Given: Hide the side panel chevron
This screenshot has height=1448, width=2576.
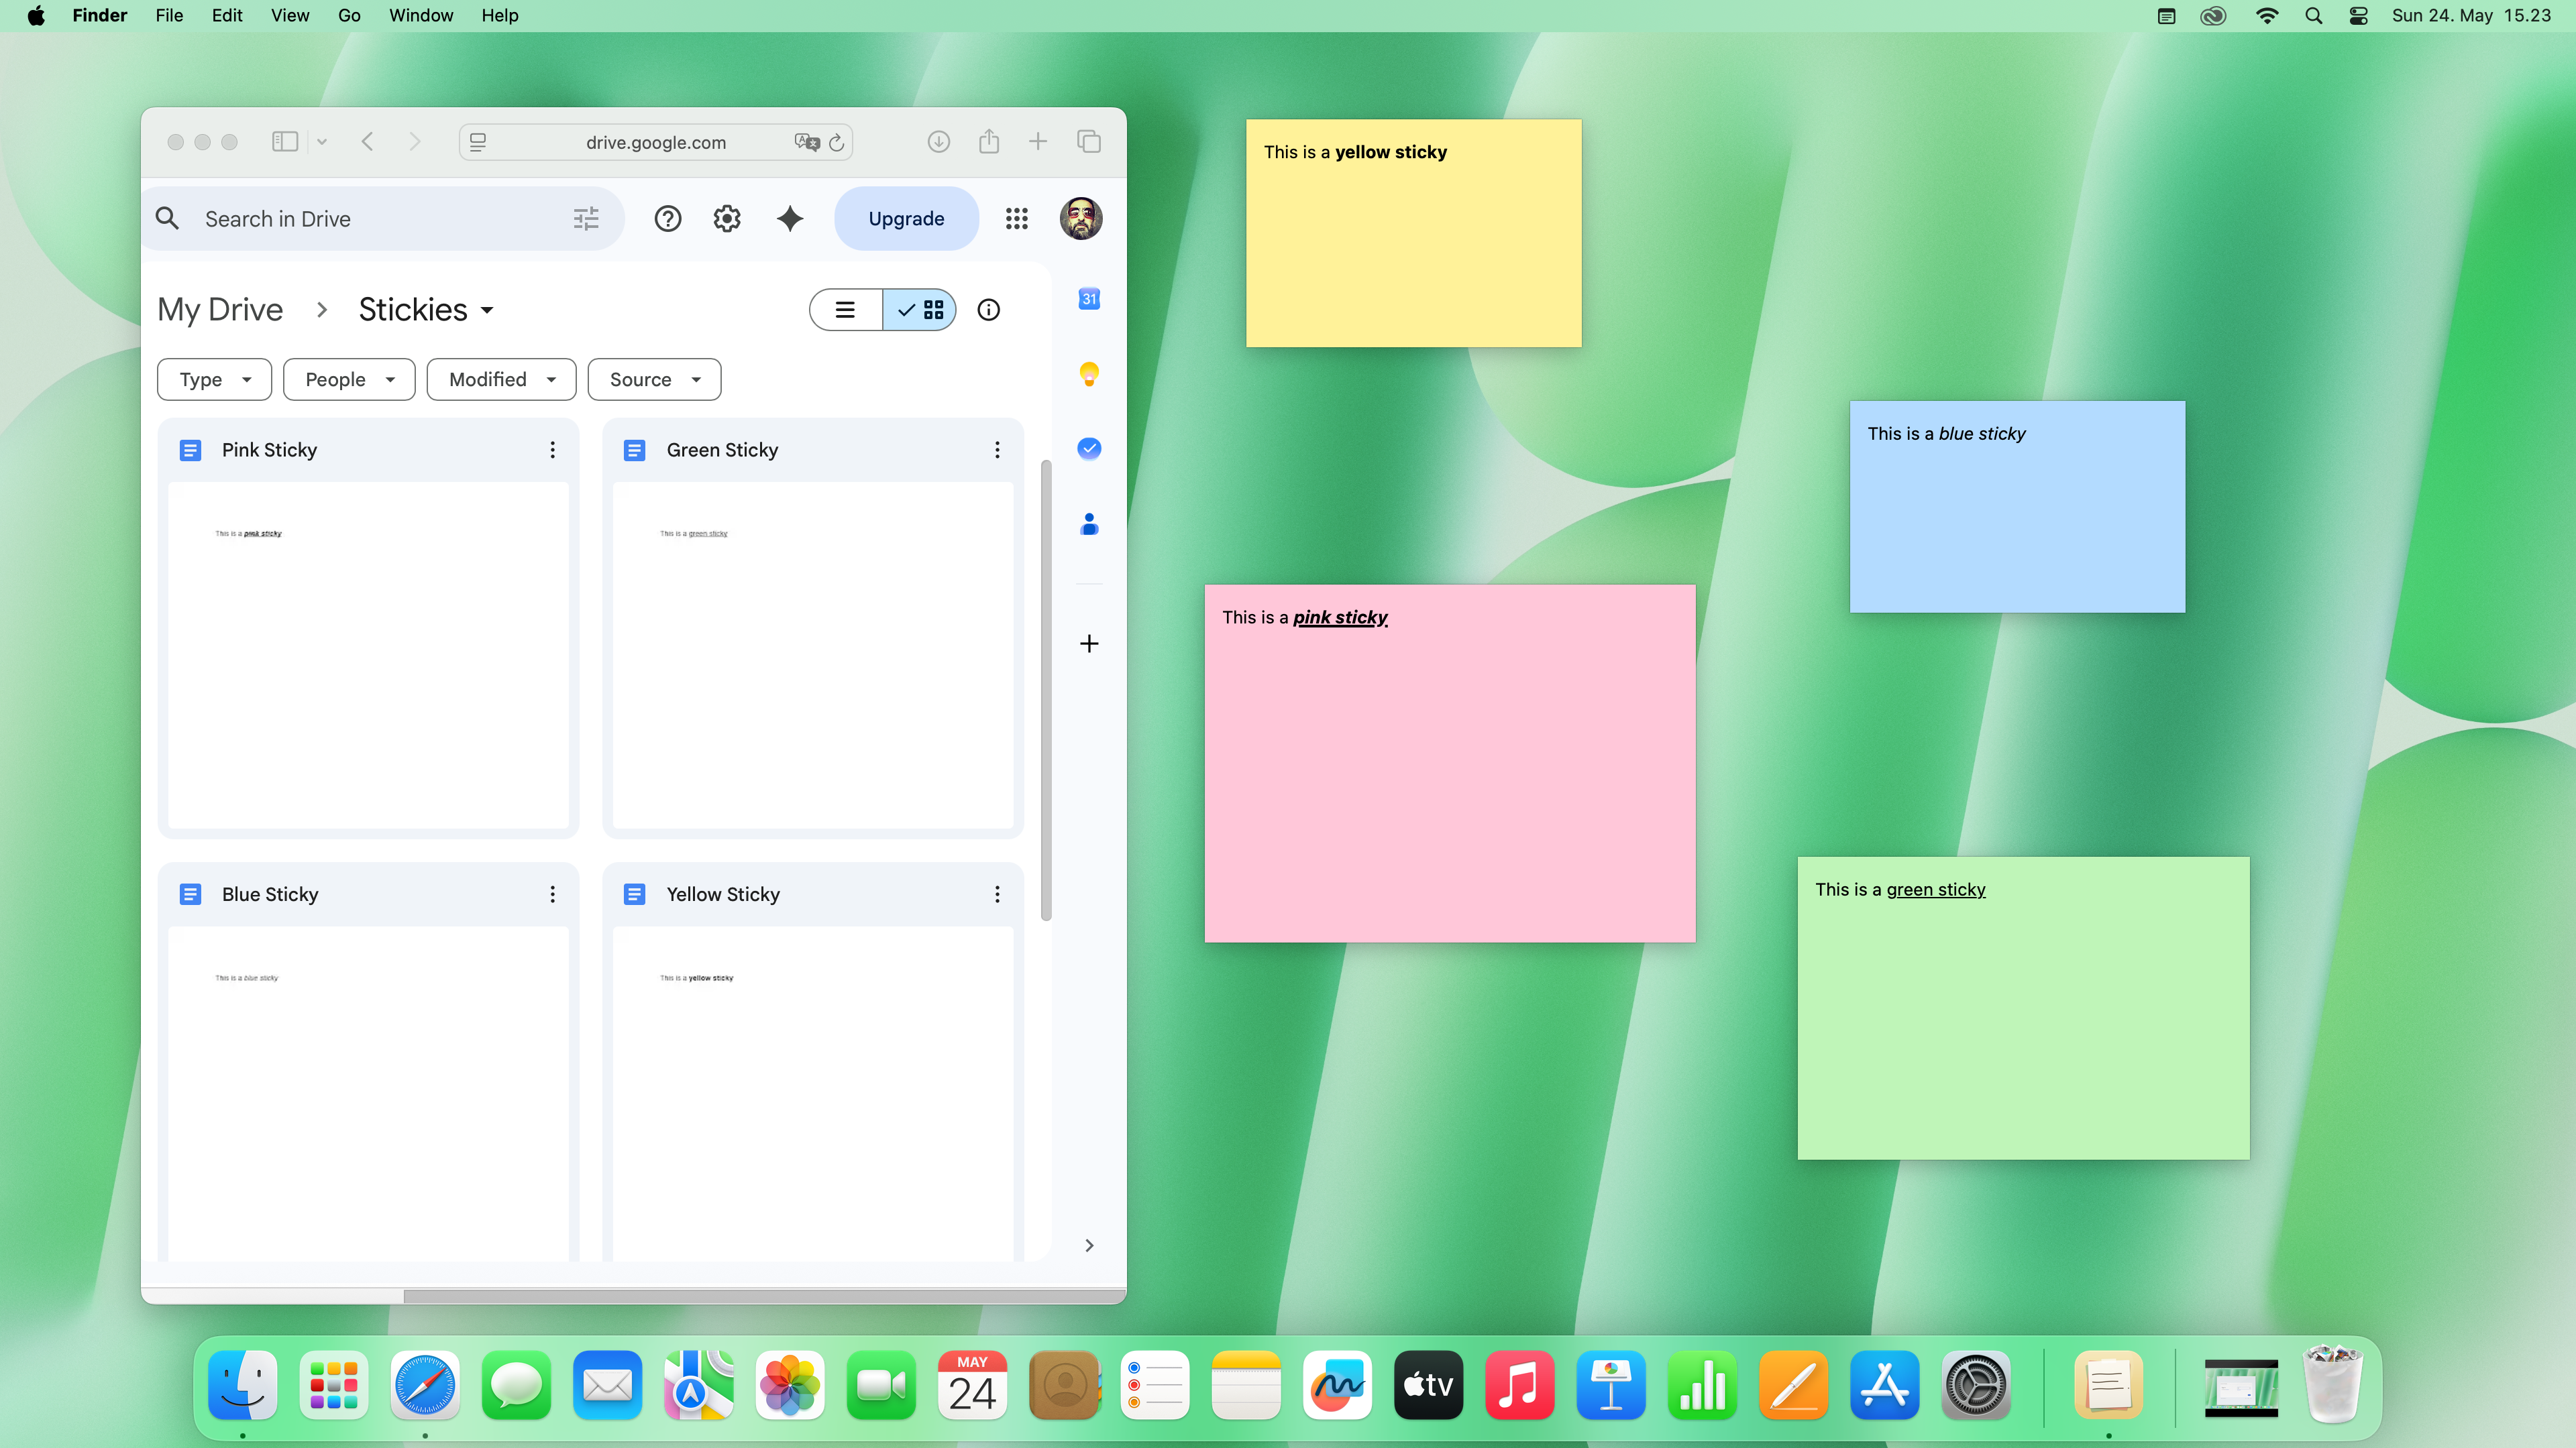Looking at the screenshot, I should [1089, 1245].
